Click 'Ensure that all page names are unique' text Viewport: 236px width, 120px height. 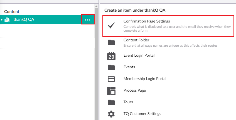(170, 46)
